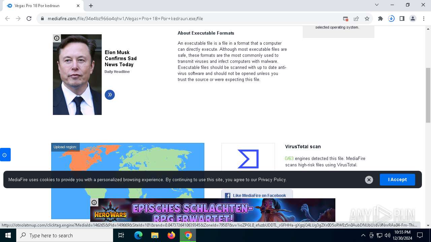Screen dimensions: 431x242
Task: Open the Windows Start menu
Action: 8,235
